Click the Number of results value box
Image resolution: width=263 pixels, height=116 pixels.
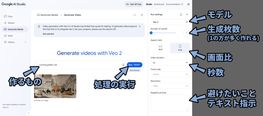[x=186, y=33]
